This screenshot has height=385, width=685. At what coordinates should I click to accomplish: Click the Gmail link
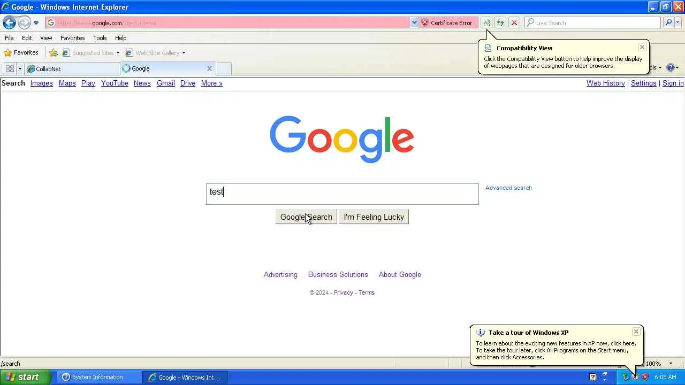tap(166, 83)
